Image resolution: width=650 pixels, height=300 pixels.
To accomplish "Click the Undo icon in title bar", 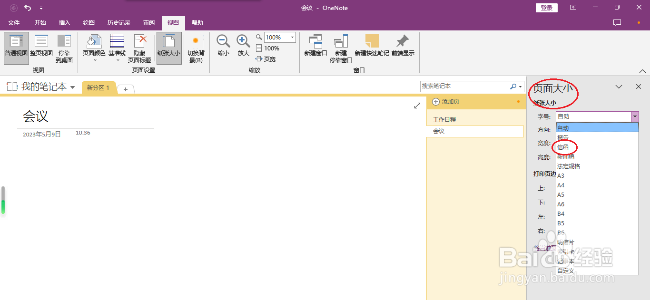I will [x=28, y=8].
